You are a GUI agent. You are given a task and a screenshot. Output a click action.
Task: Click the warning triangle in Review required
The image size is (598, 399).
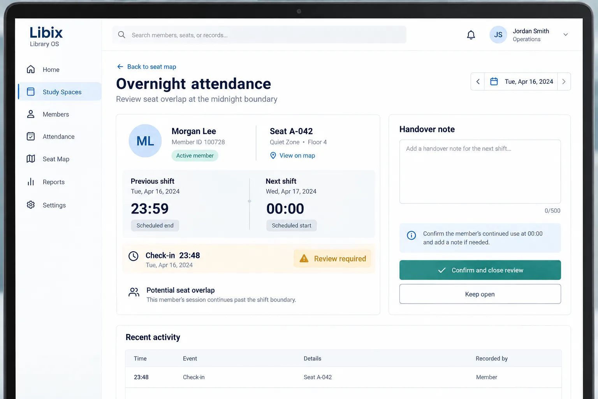[x=304, y=258]
